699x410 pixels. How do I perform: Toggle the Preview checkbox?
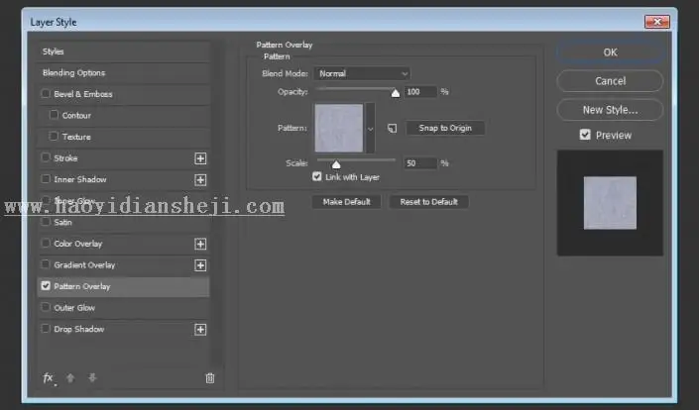coord(585,135)
